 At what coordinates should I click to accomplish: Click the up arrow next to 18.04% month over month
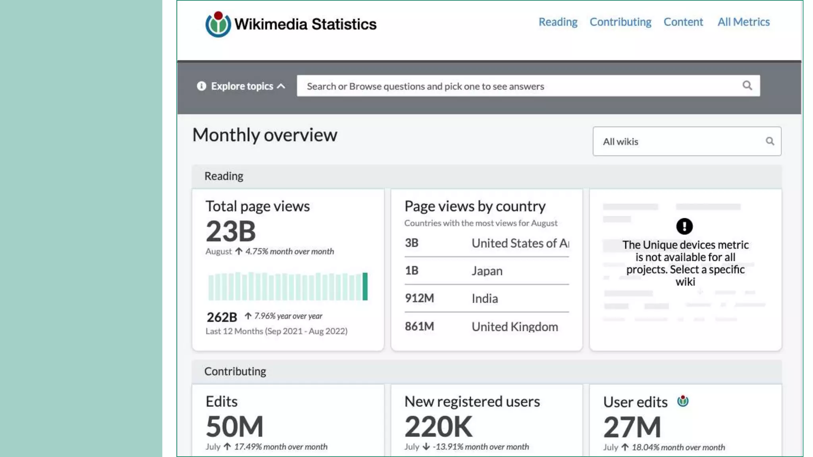pos(625,447)
